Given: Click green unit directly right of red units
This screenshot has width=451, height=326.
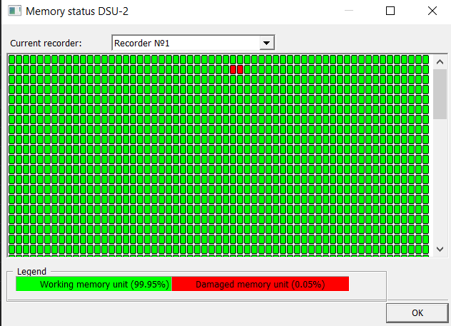Looking at the screenshot, I should [x=248, y=69].
